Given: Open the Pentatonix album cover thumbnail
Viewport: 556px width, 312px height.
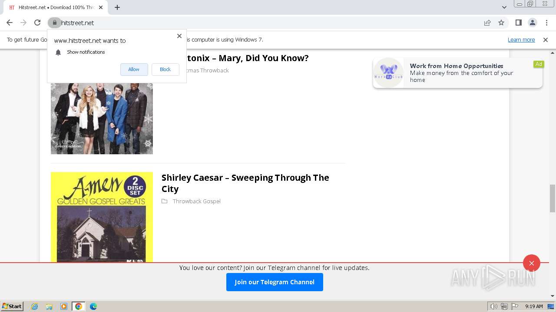Looking at the screenshot, I should (102, 118).
